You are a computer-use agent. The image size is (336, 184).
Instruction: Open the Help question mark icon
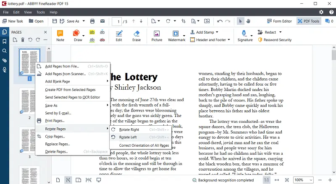(331, 12)
